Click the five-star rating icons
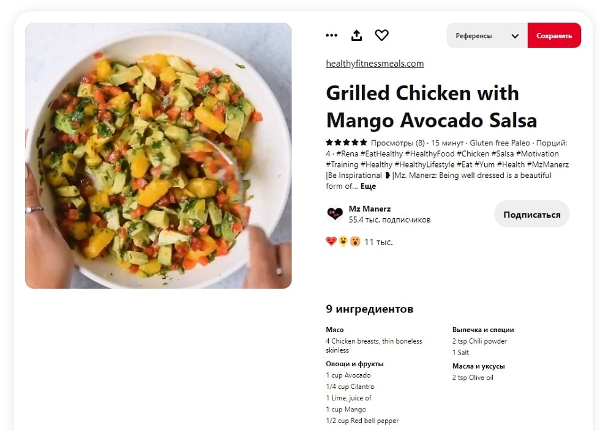Viewport: 600px width, 431px height. (x=347, y=142)
